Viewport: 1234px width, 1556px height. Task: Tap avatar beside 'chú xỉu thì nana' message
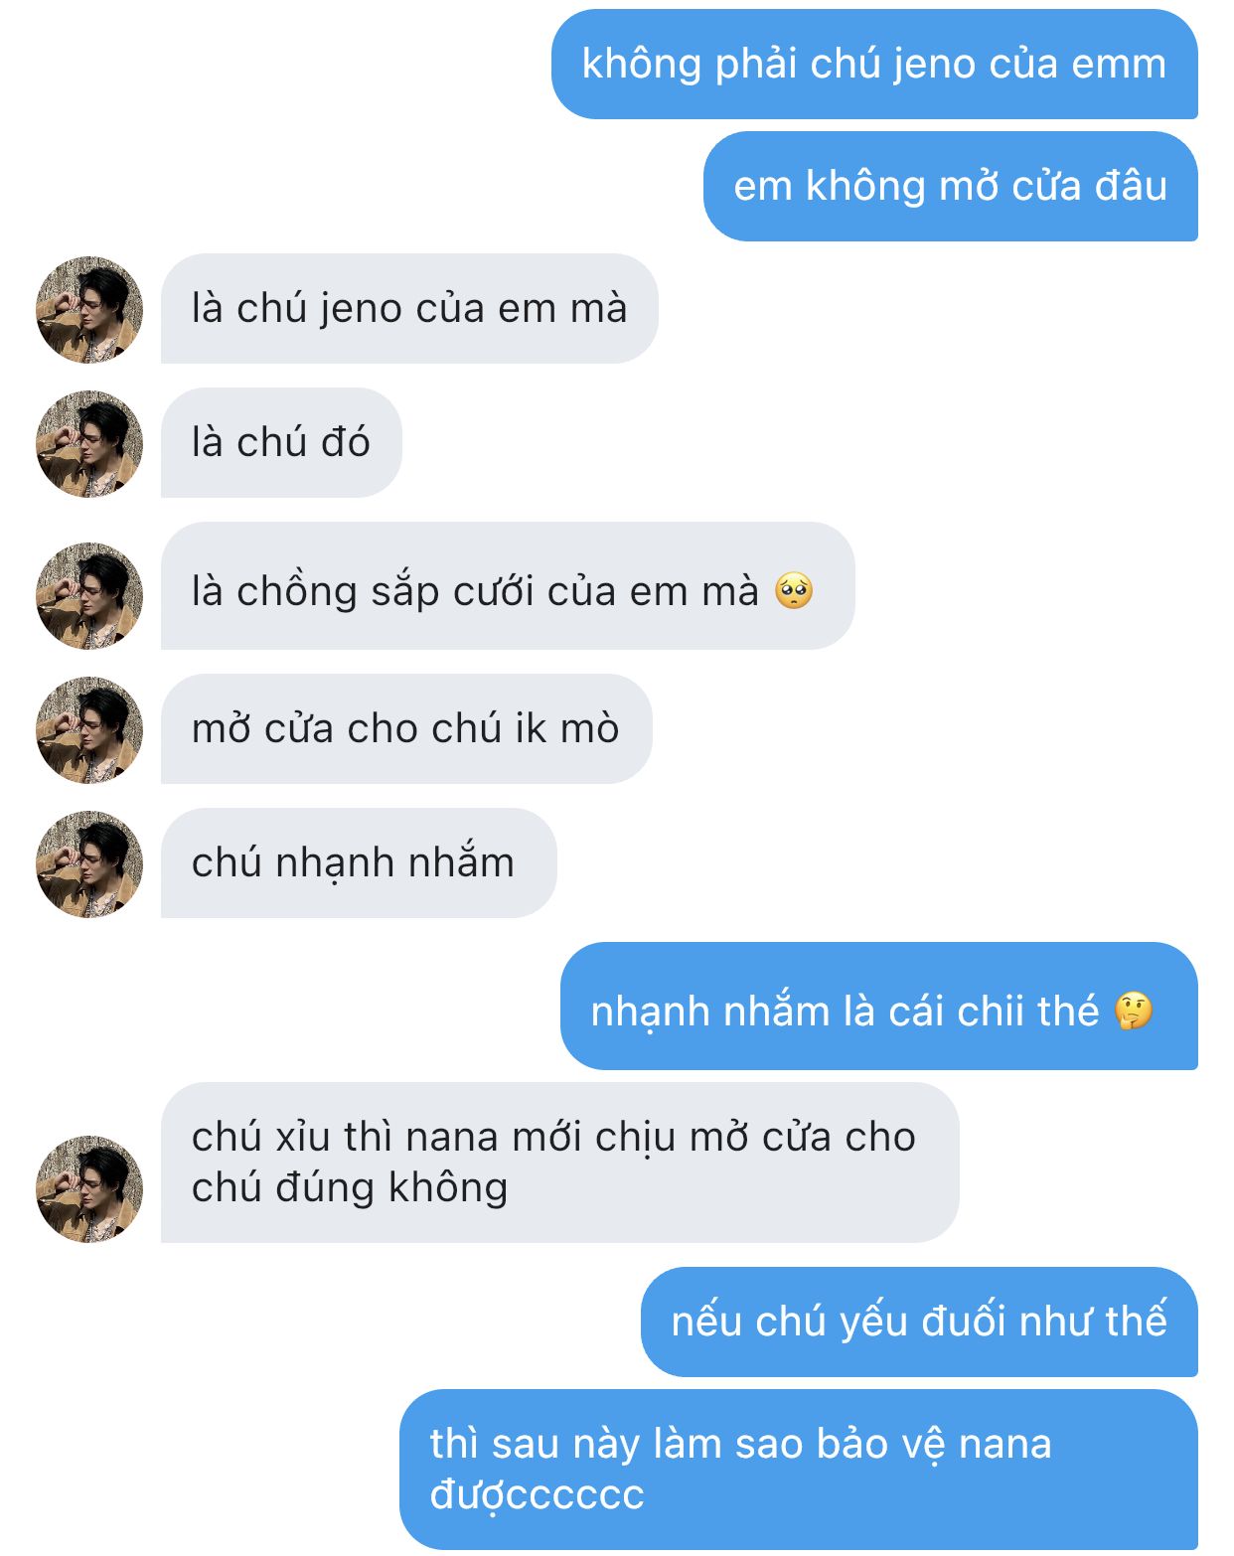click(x=89, y=1188)
